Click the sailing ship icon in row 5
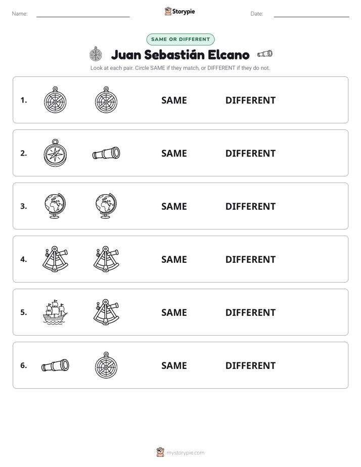Image resolution: width=361 pixels, height=467 pixels. click(x=55, y=312)
